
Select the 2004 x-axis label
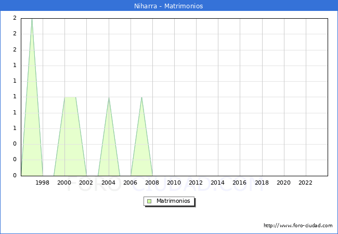click(108, 183)
